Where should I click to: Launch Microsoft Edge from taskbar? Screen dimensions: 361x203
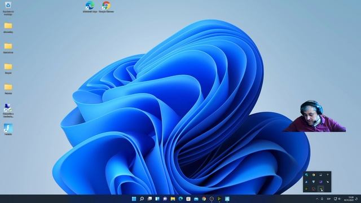(x=180, y=198)
